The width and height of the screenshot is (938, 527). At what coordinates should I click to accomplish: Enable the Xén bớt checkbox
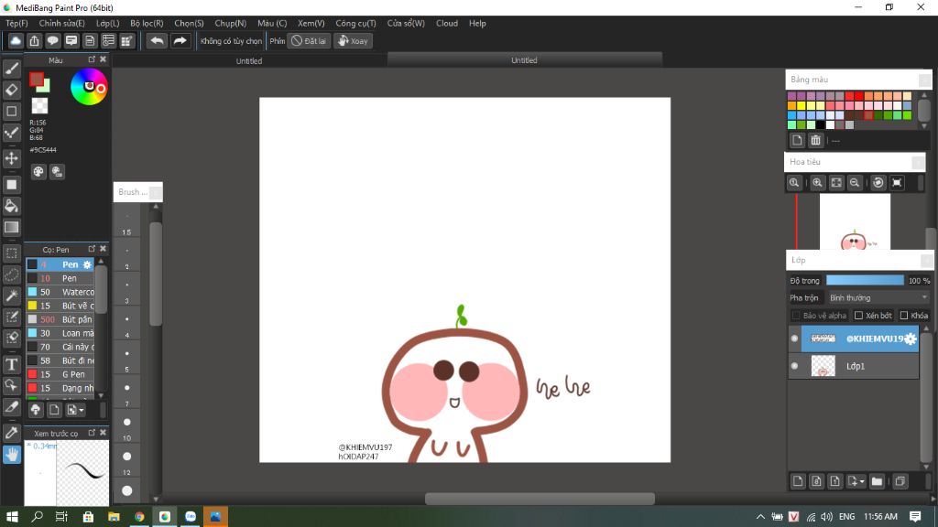pyautogui.click(x=858, y=316)
